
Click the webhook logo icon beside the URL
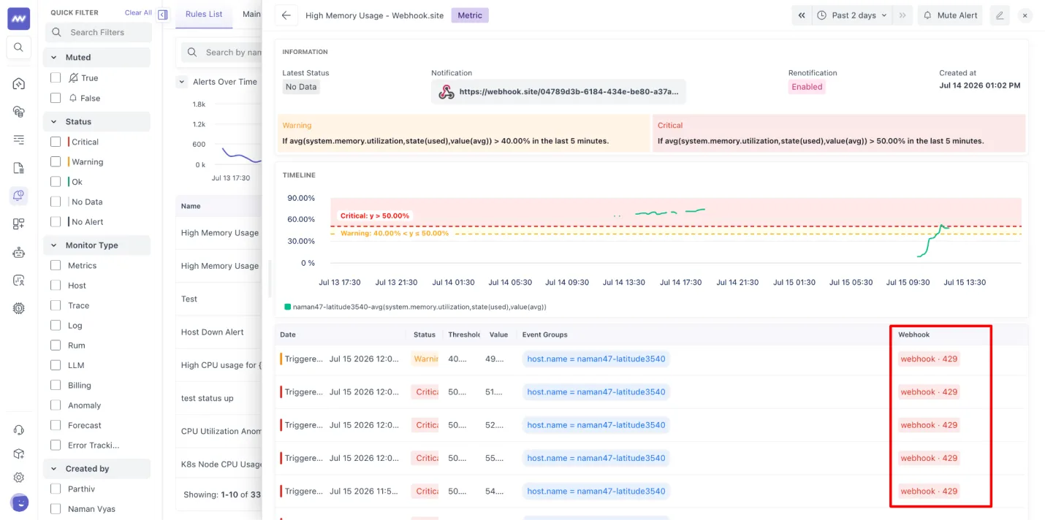[x=446, y=92]
